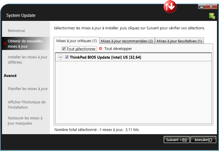Viewport: 219px width, 151px height.
Task: Select Obtenir de nouvelles mises à jour
Action: 26,44
